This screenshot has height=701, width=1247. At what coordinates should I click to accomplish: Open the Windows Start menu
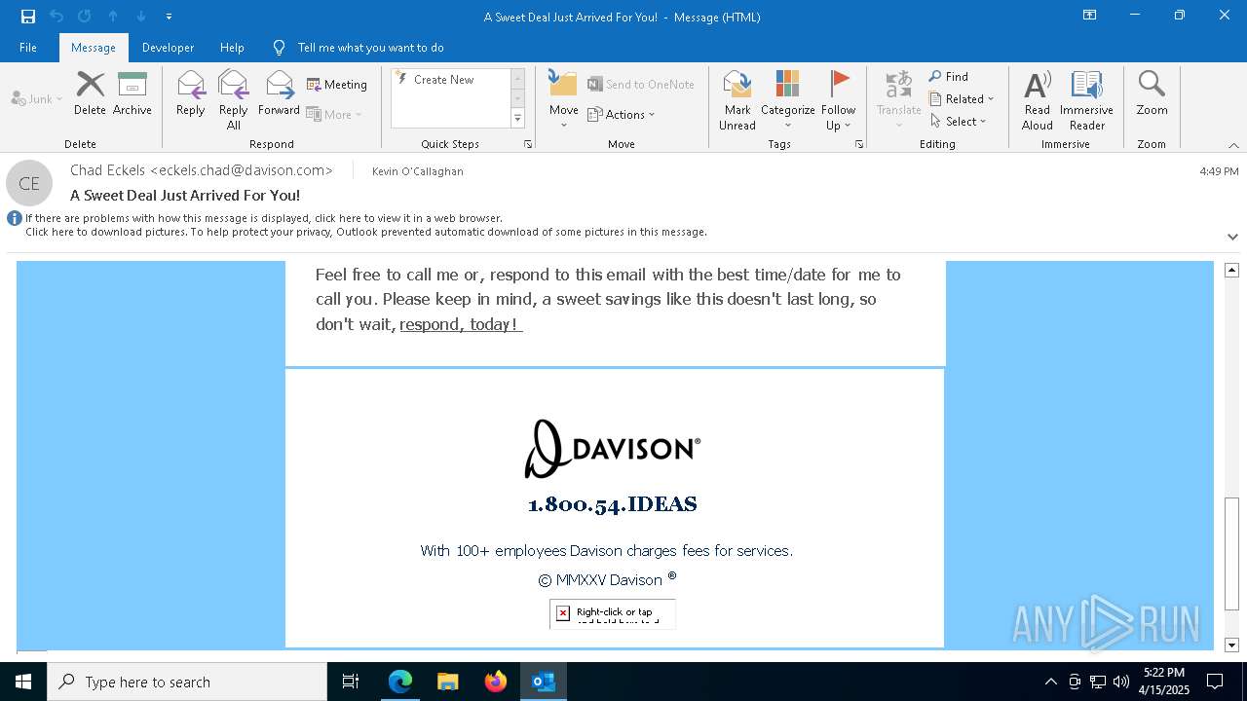point(23,682)
